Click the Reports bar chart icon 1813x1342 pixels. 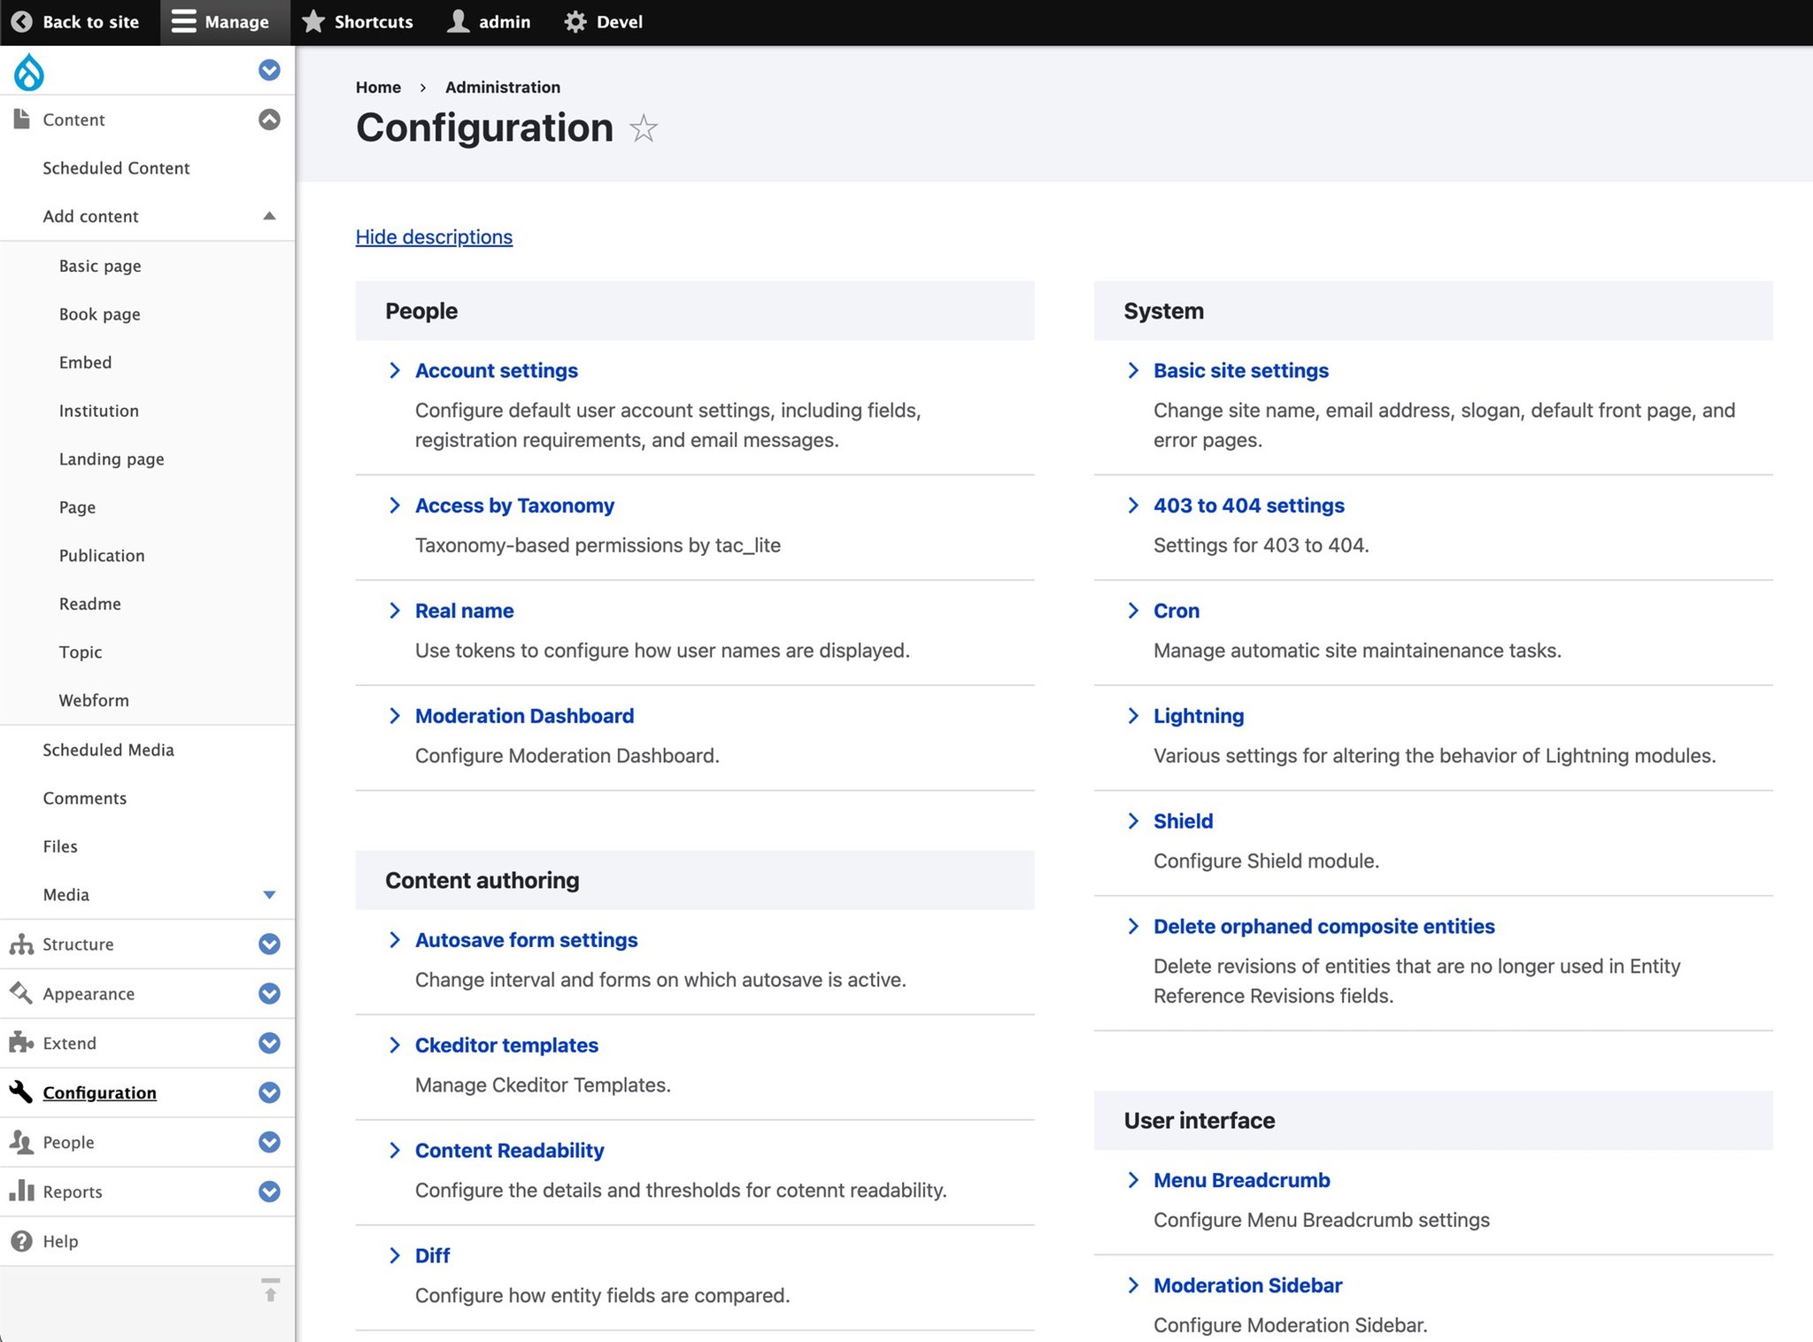[x=21, y=1192]
